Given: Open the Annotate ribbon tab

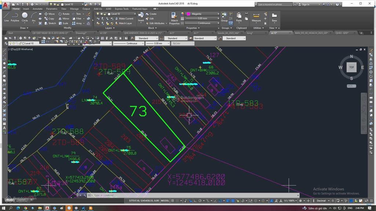Looking at the screenshot, I should pyautogui.click(x=37, y=9).
